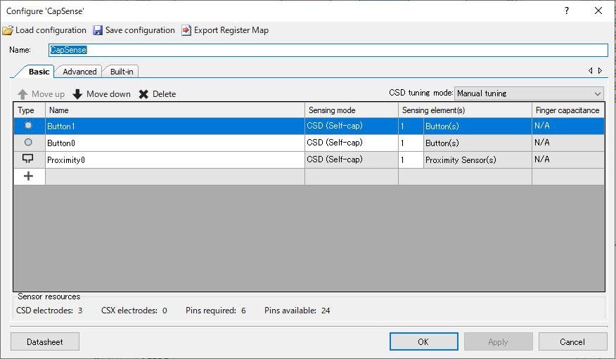The height and width of the screenshot is (359, 616).
Task: Open the Datasheet button
Action: point(45,341)
